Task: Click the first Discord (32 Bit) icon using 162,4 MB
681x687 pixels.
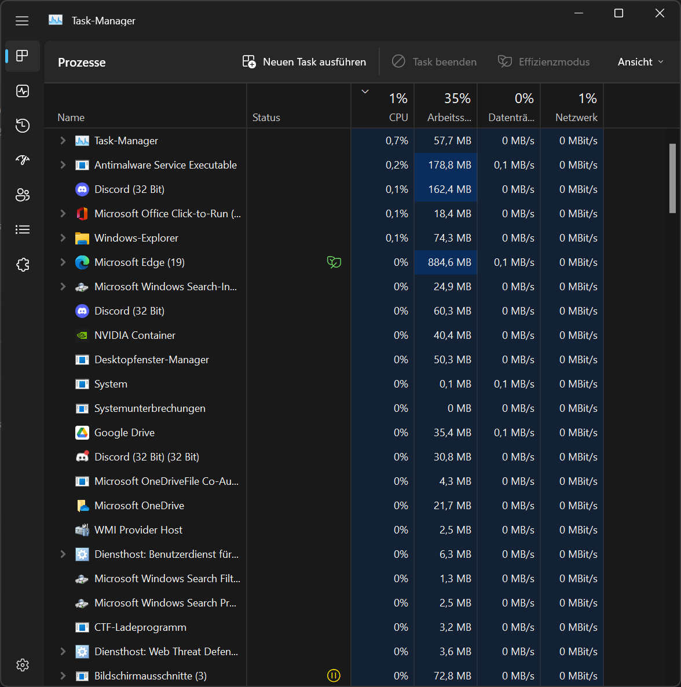Action: pos(82,189)
